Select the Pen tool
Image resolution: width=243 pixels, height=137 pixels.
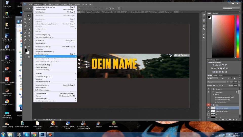pos(25,40)
